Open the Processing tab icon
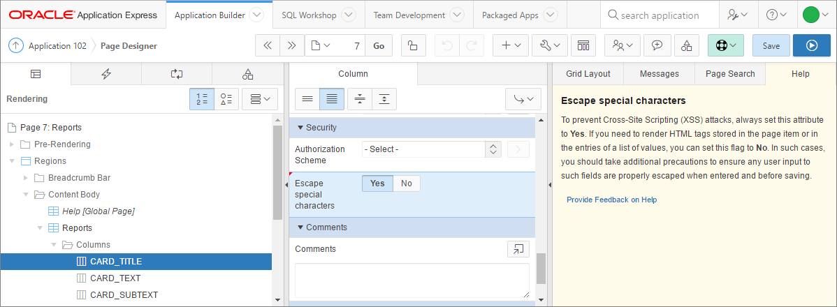 [177, 74]
